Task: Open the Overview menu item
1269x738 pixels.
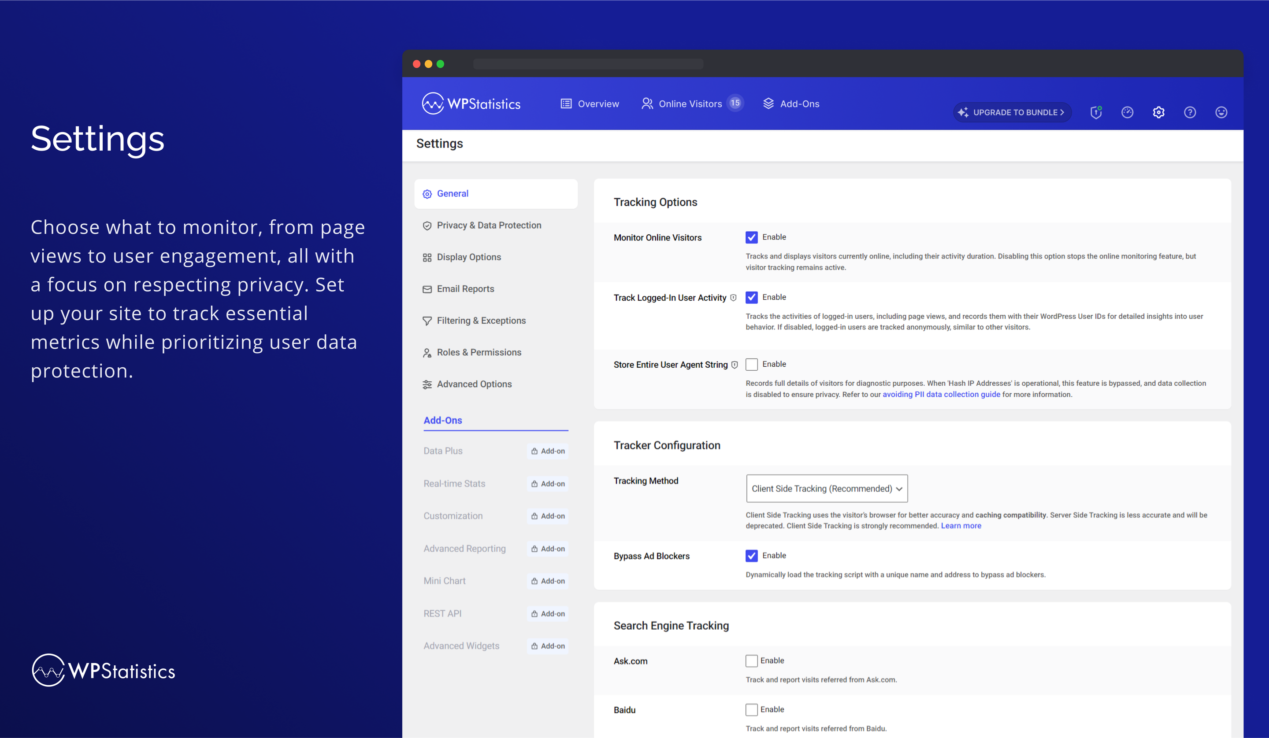Action: [x=590, y=104]
